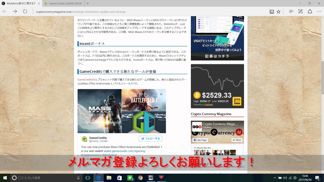Click yellow CoinDesk logo icon

[x=237, y=101]
